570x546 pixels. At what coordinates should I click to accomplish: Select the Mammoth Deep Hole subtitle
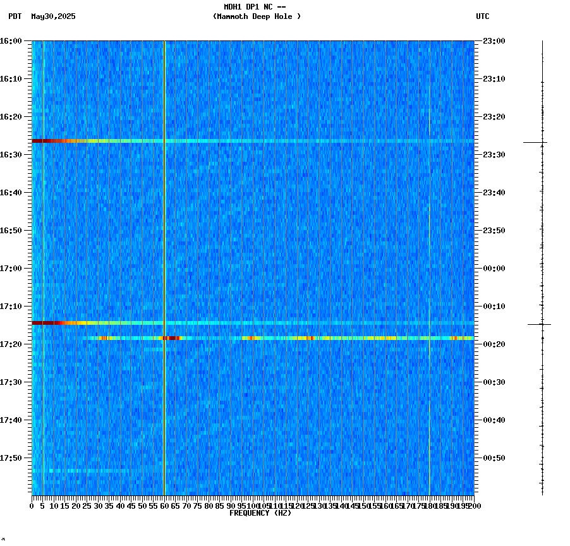[257, 17]
